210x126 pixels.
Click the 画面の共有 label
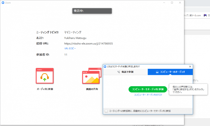[92, 89]
